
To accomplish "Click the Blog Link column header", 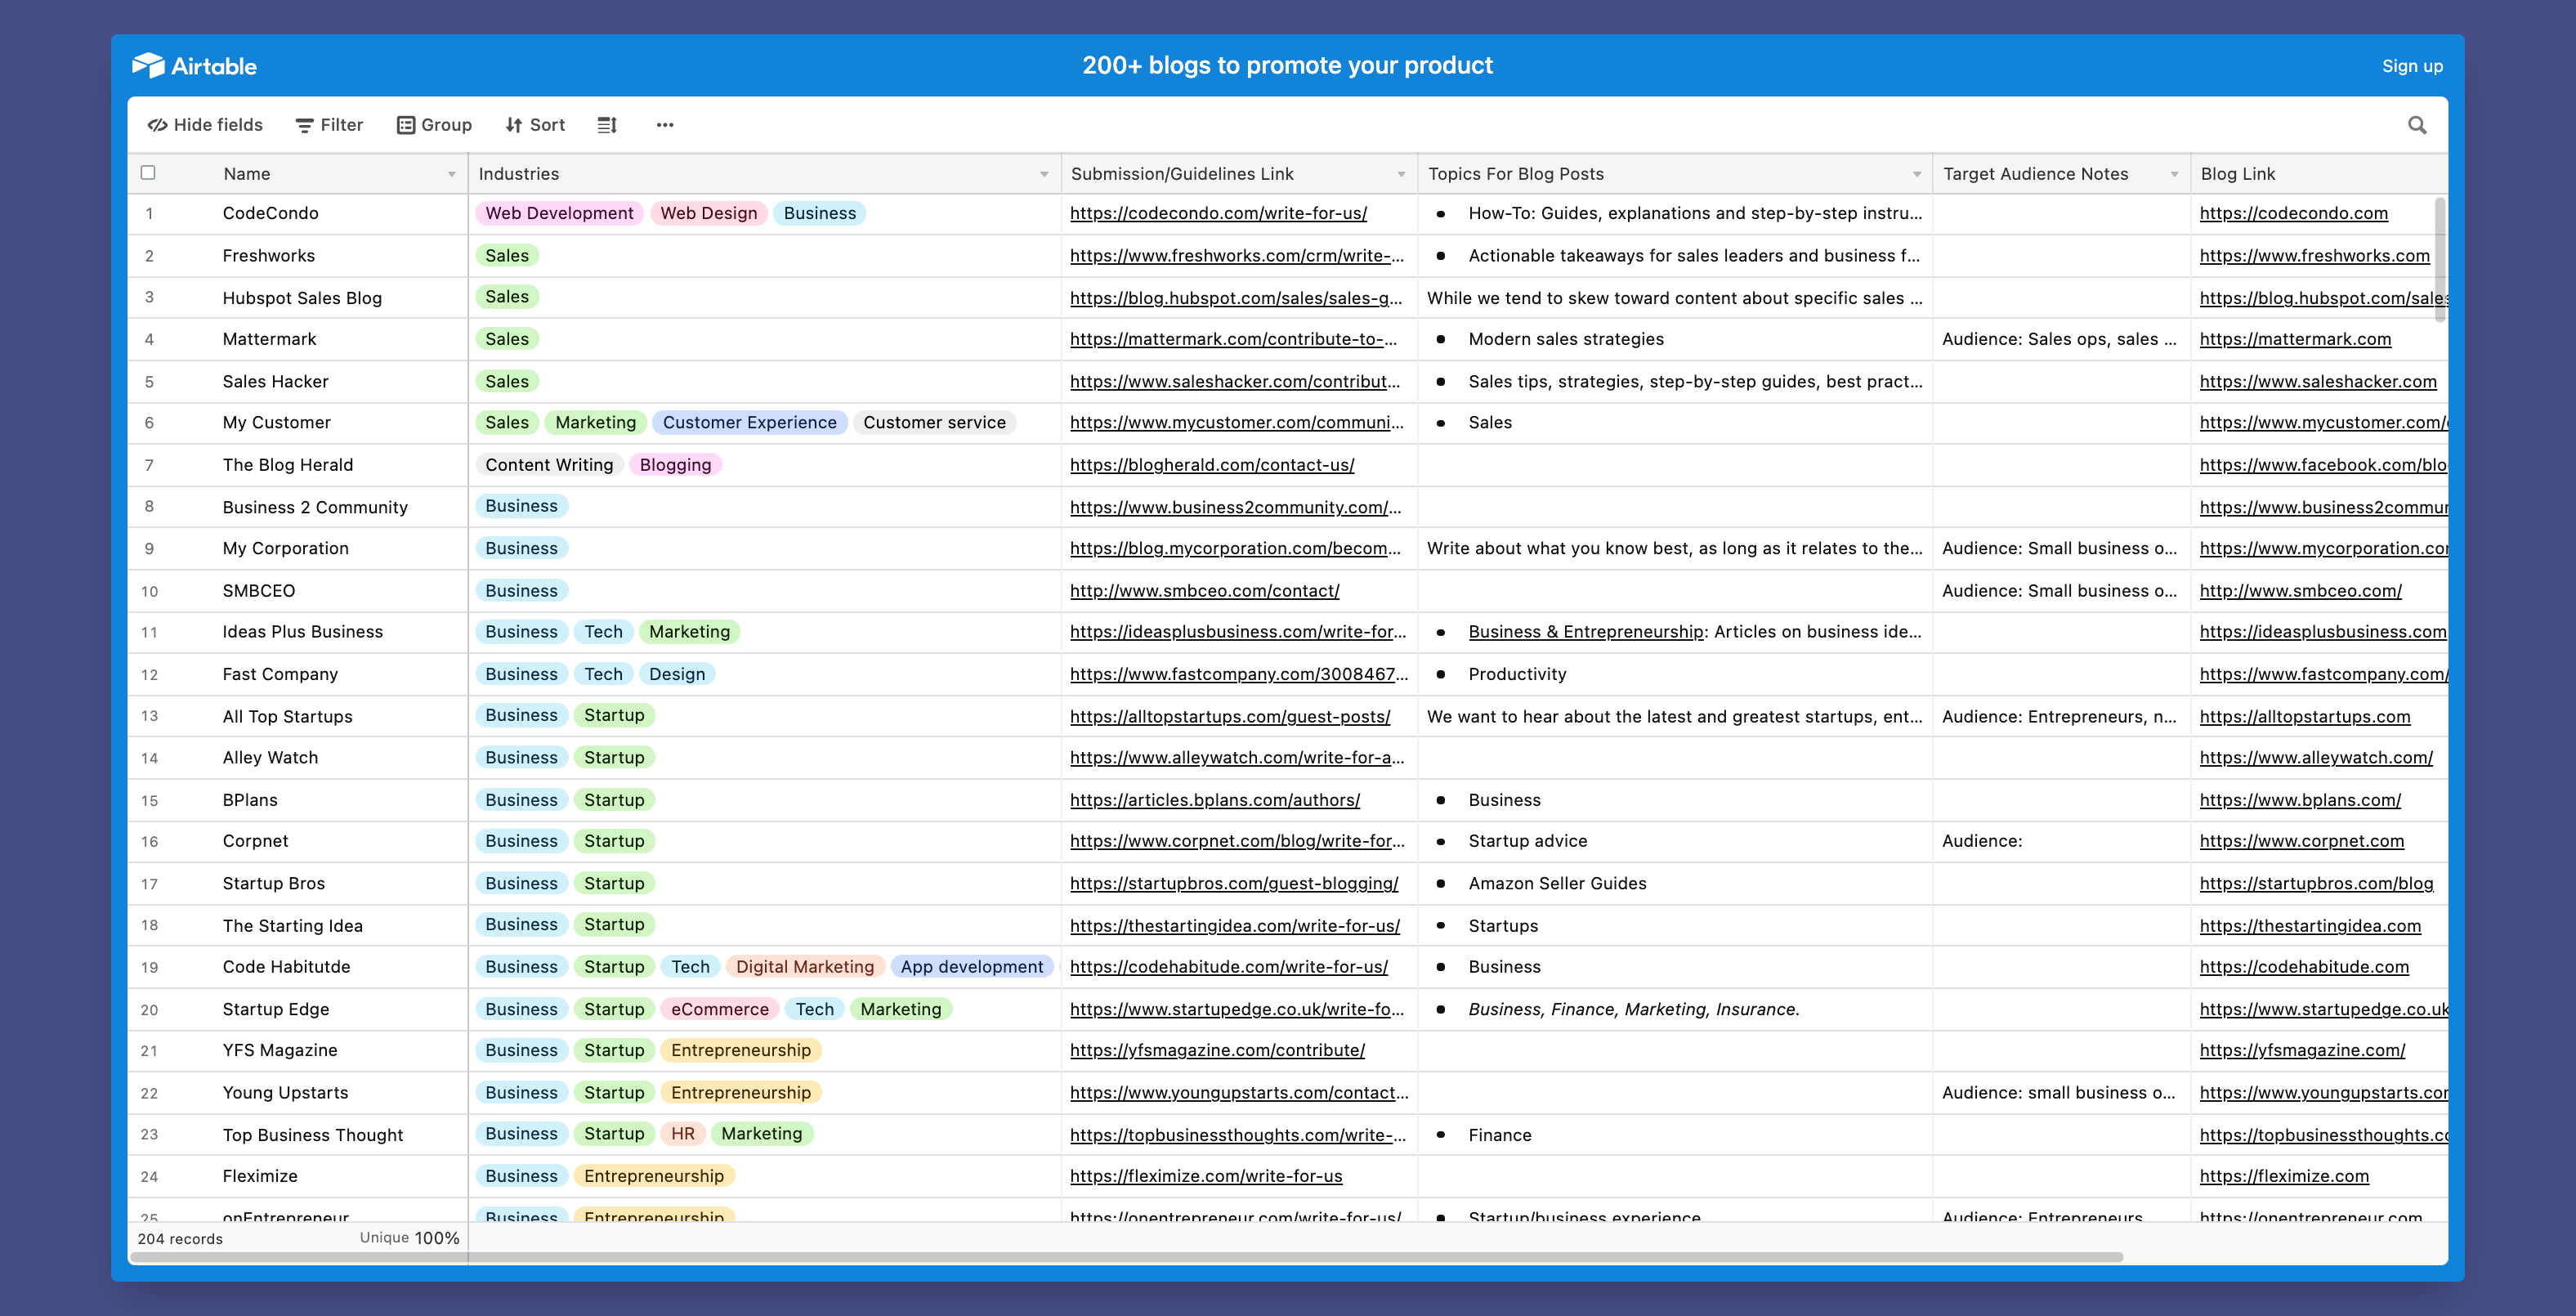I will [x=2238, y=174].
